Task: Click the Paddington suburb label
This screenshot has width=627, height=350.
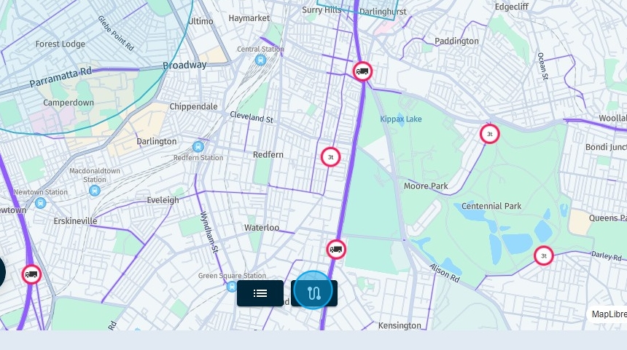Action: click(x=456, y=41)
